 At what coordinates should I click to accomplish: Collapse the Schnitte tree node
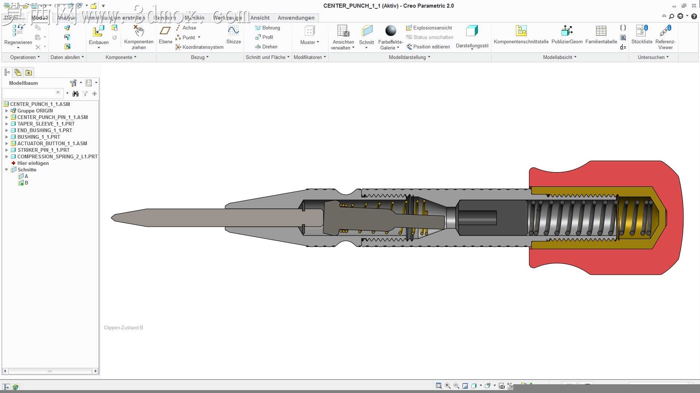click(x=7, y=170)
